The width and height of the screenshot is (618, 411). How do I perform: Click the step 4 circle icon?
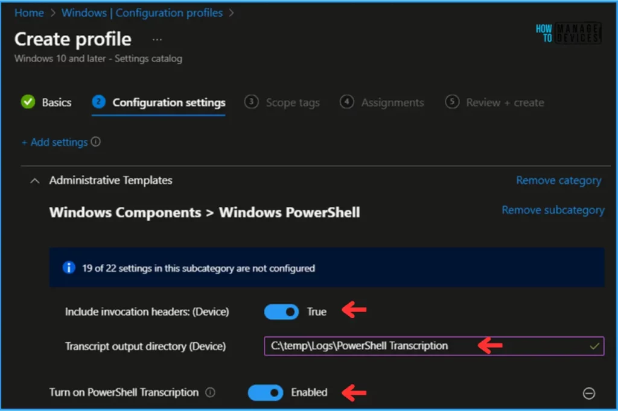point(346,102)
